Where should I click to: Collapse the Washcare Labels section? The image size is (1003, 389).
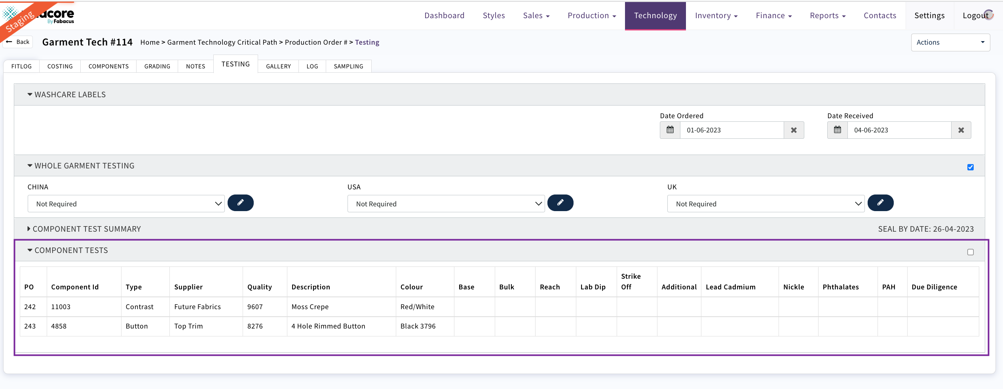[70, 94]
